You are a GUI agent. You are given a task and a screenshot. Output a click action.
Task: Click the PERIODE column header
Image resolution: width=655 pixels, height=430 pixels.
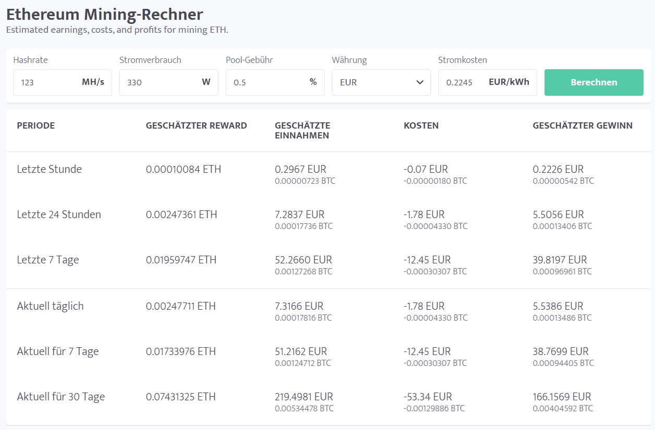[36, 125]
